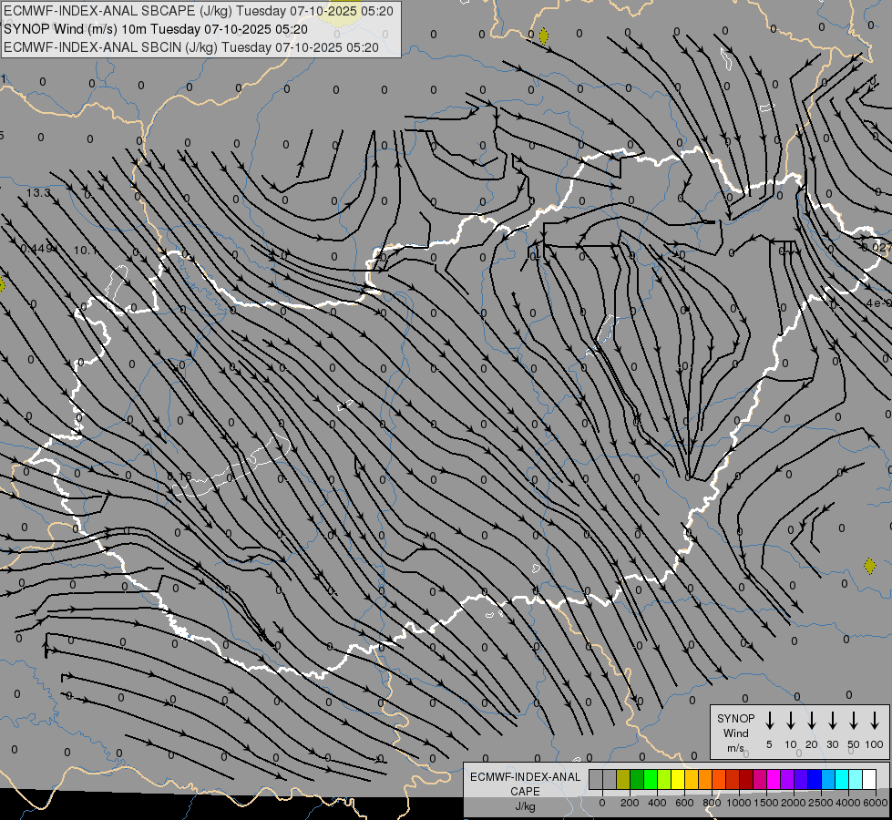Pick the 100 m/s wind legend arrow
The image size is (892, 820).
point(875,721)
